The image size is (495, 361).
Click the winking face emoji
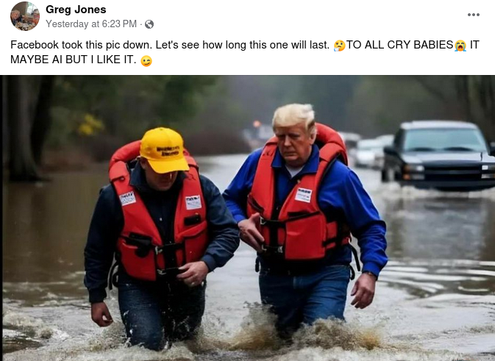(x=146, y=60)
